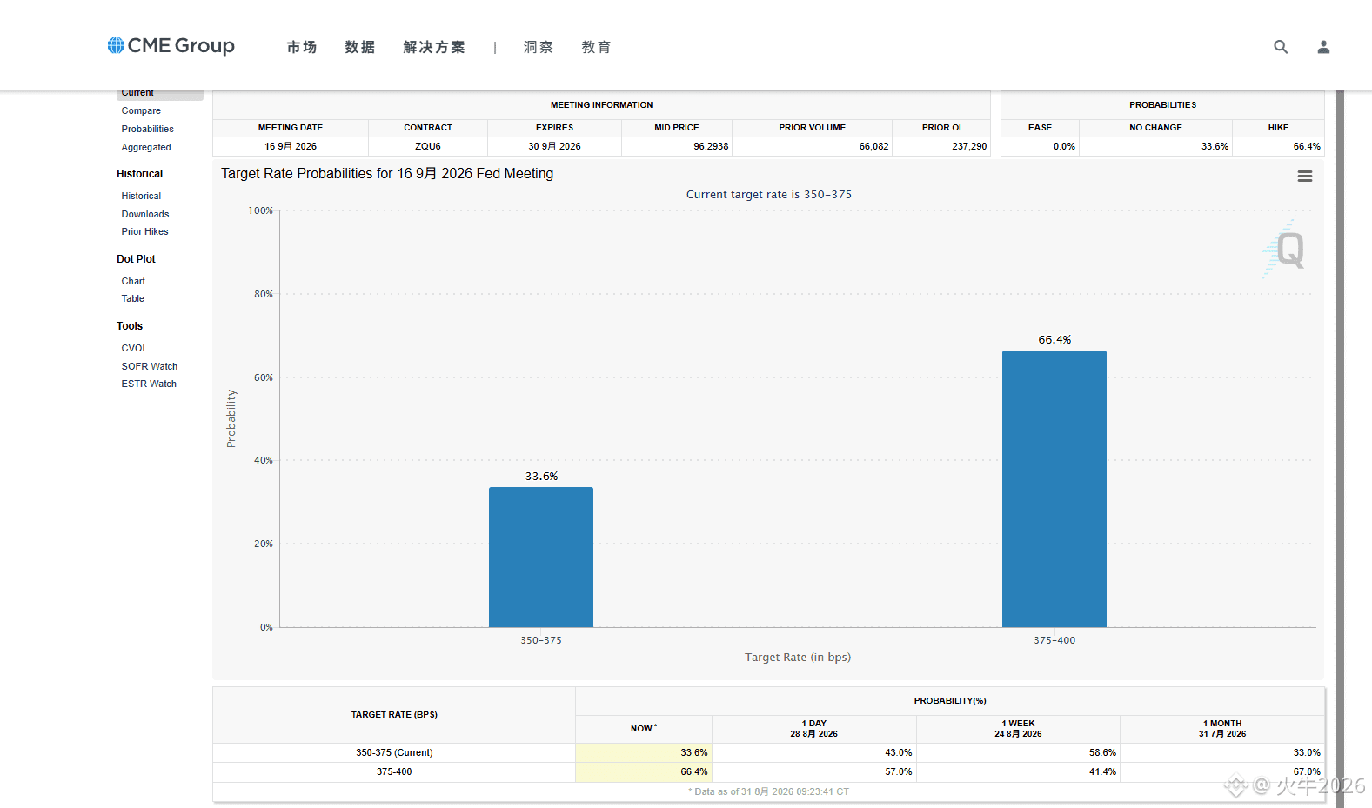Open the user account profile icon
The width and height of the screenshot is (1372, 808).
1323,47
